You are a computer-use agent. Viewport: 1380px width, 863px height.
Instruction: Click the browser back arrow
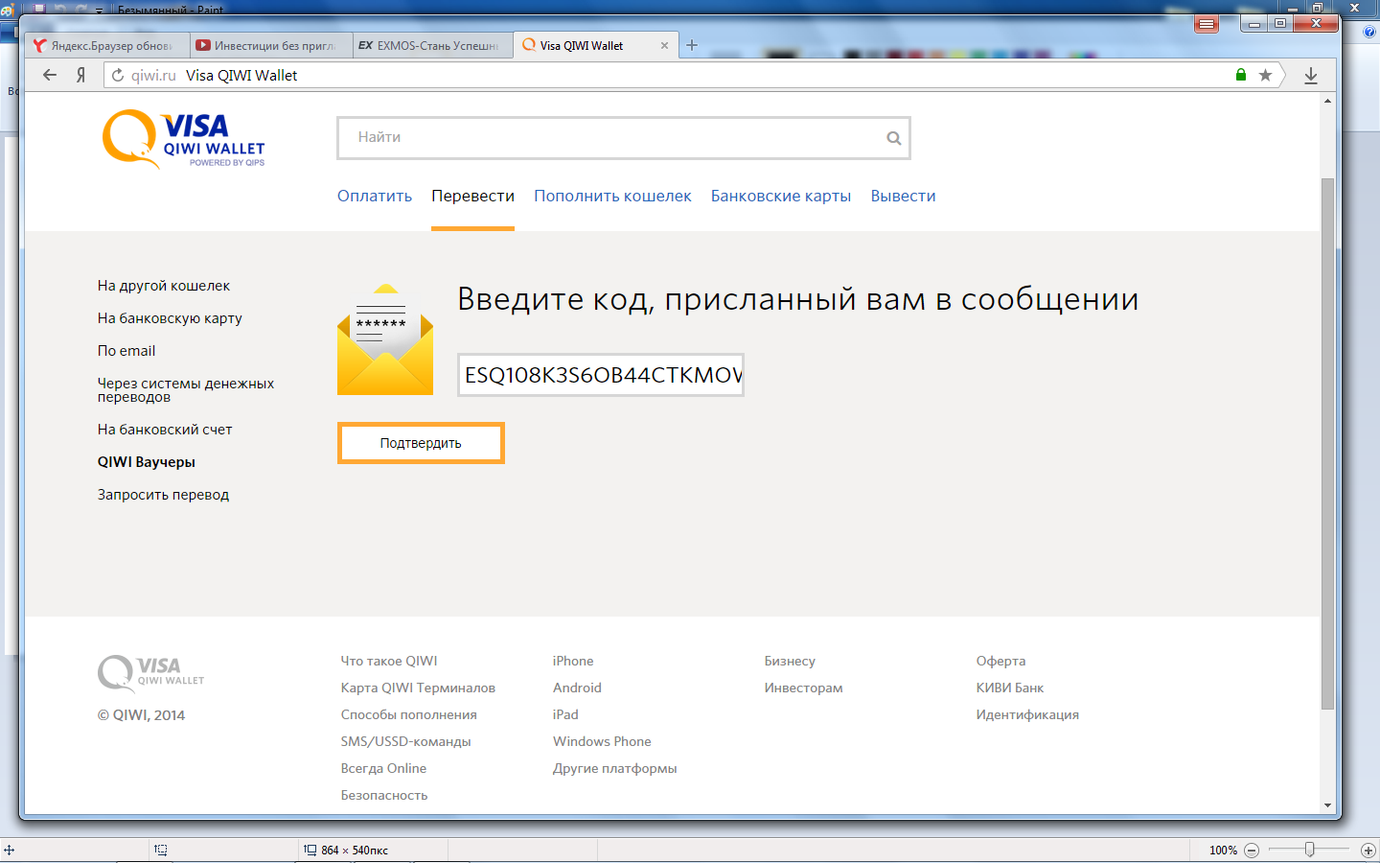tap(50, 75)
